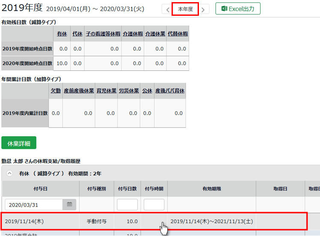Click the 代休 column header link

click(77, 34)
